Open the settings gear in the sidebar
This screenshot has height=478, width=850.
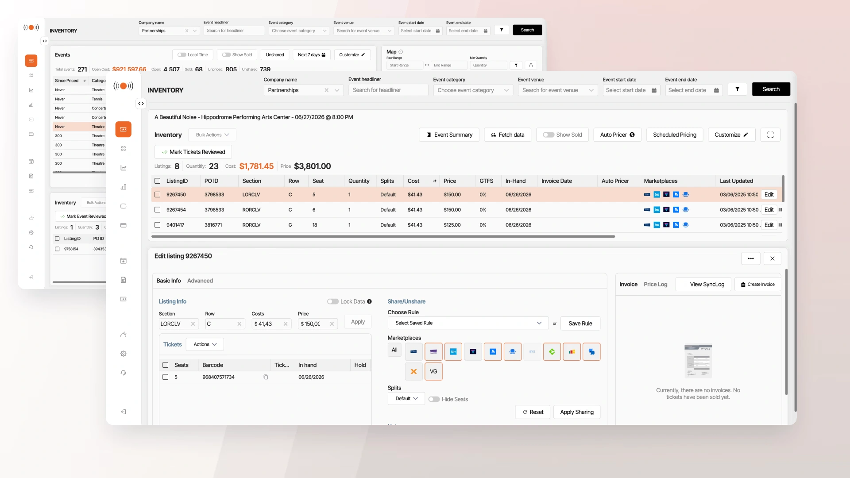[x=124, y=354]
